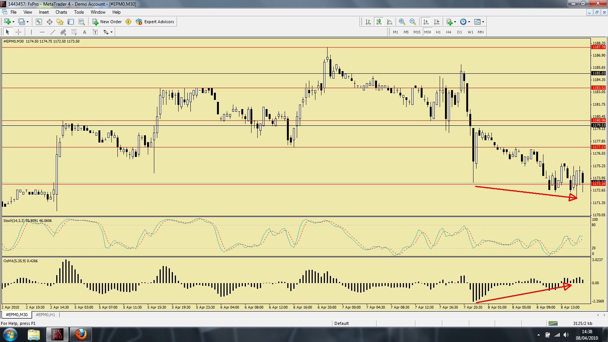Select the Line chart mode
Viewport: 608px width, 342px height.
pos(389,22)
